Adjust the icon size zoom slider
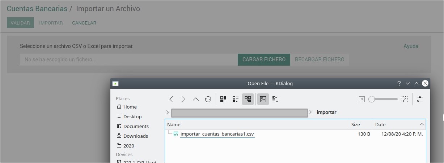 point(383,99)
